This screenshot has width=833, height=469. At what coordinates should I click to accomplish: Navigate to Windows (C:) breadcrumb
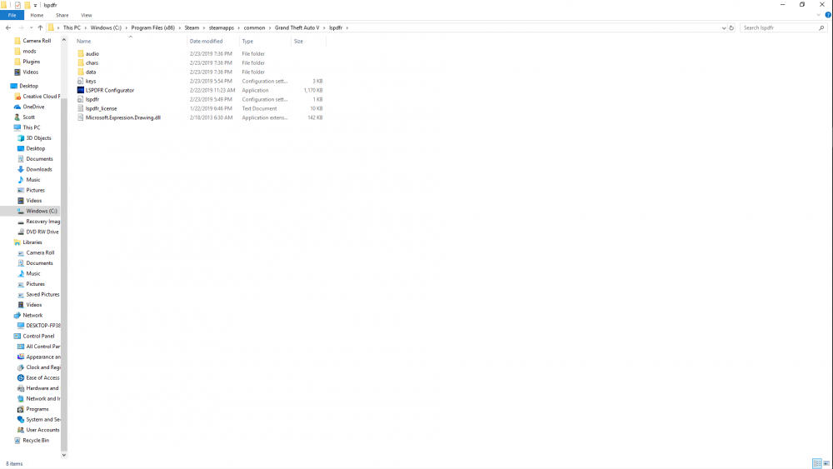pos(106,27)
